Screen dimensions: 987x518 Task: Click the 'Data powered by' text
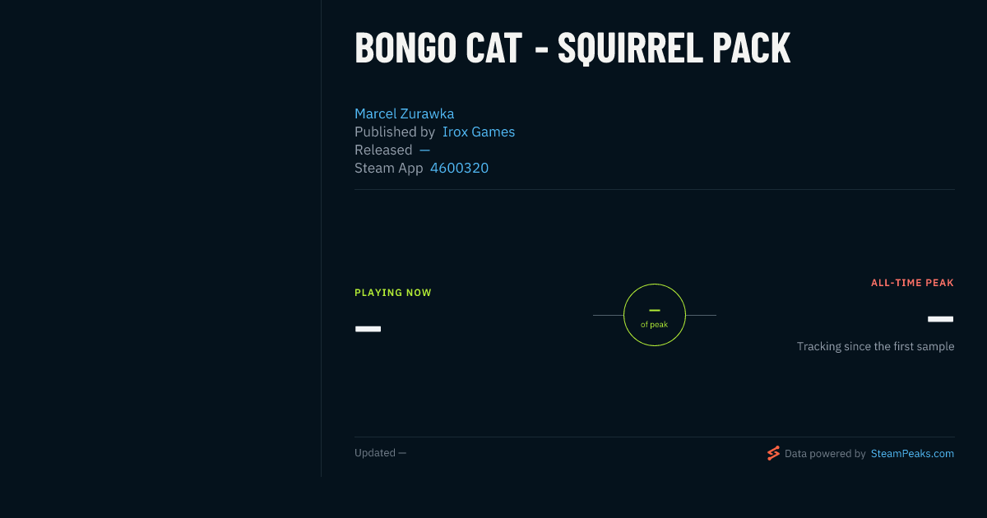click(x=825, y=453)
